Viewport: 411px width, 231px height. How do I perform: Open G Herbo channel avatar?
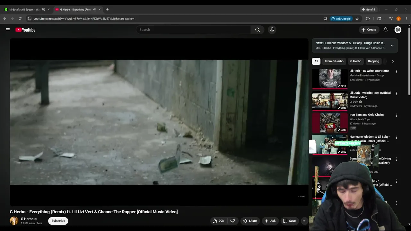pyautogui.click(x=14, y=221)
